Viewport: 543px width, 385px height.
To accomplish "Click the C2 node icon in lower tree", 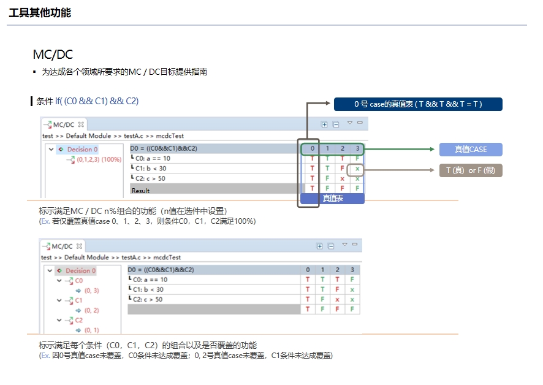I will (x=70, y=320).
